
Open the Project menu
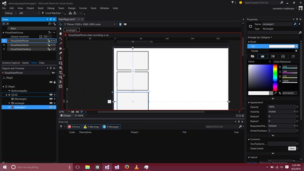pyautogui.click(x=30, y=8)
